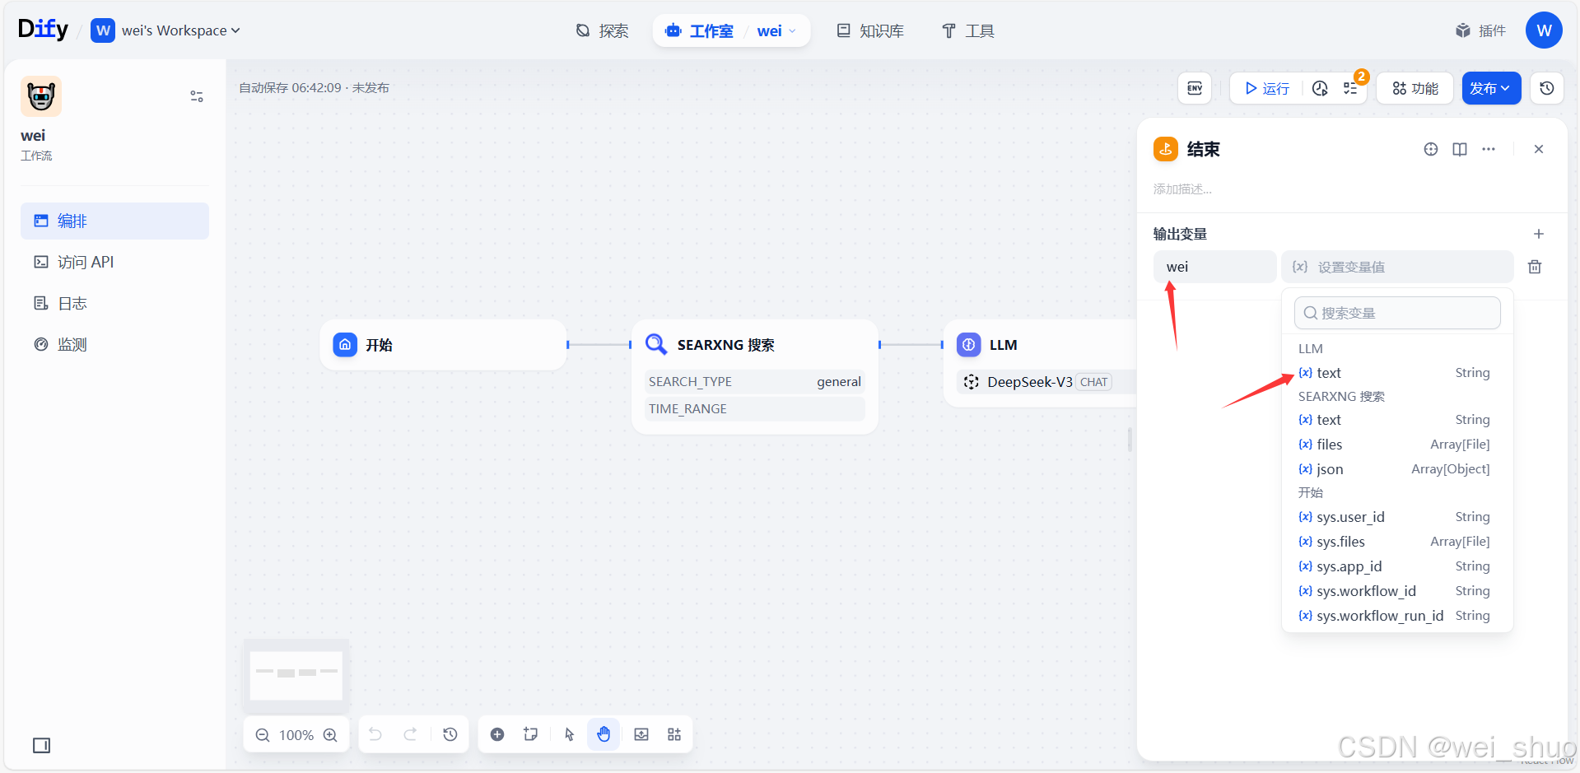Image resolution: width=1580 pixels, height=773 pixels.
Task: Close the 结束 panel
Action: tap(1539, 149)
